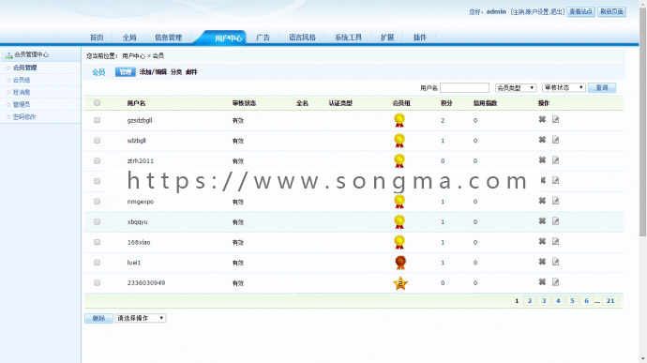Open the 审核状态 filter dropdown

tap(564, 87)
